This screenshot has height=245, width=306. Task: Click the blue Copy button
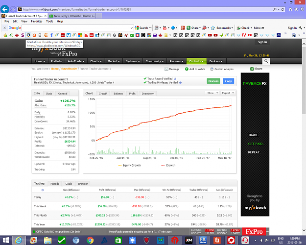228,81
